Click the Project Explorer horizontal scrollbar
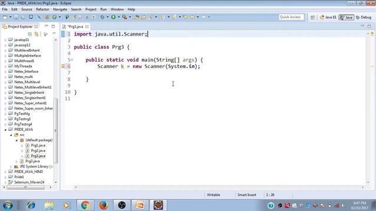Image resolution: width=376 pixels, height=211 pixels. (25, 188)
